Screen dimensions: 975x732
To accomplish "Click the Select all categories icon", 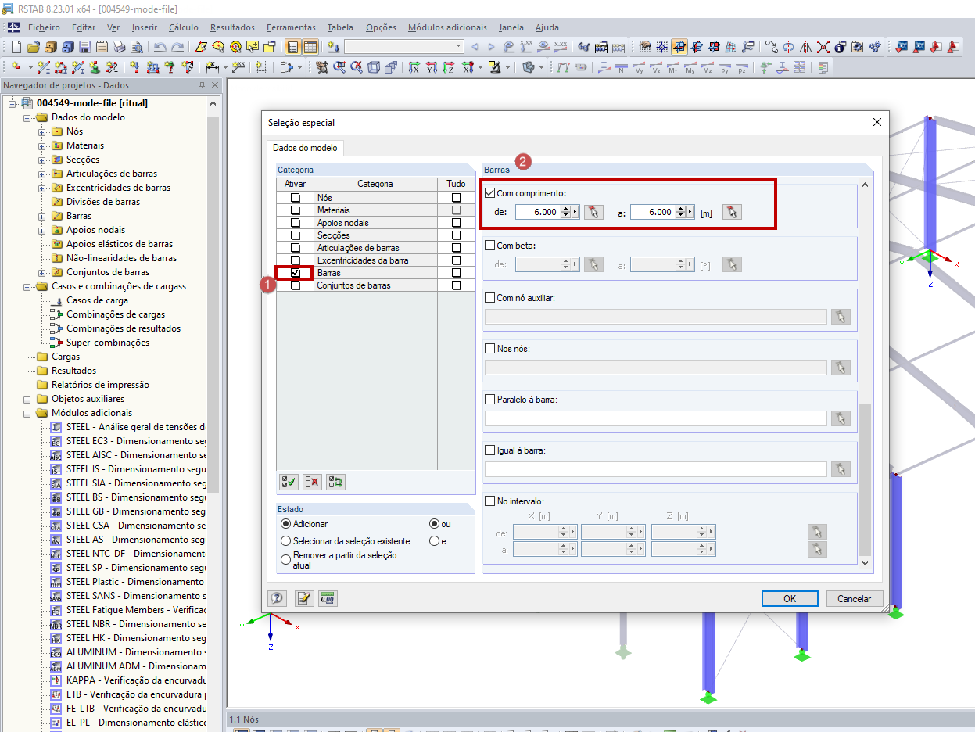I will (x=289, y=482).
